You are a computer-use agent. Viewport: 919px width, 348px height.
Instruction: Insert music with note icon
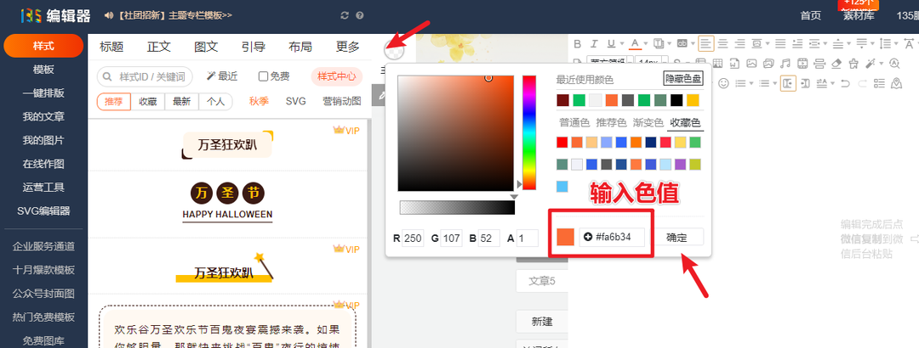click(x=785, y=63)
